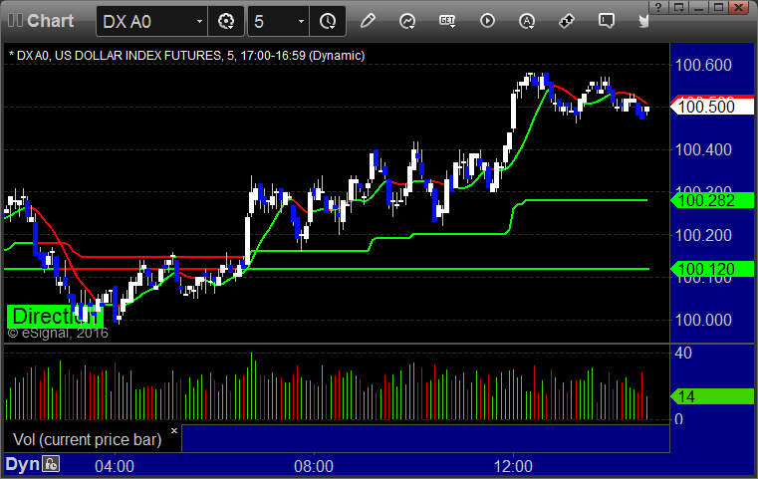Click the green 100.282 price label
The width and height of the screenshot is (758, 479).
point(711,200)
